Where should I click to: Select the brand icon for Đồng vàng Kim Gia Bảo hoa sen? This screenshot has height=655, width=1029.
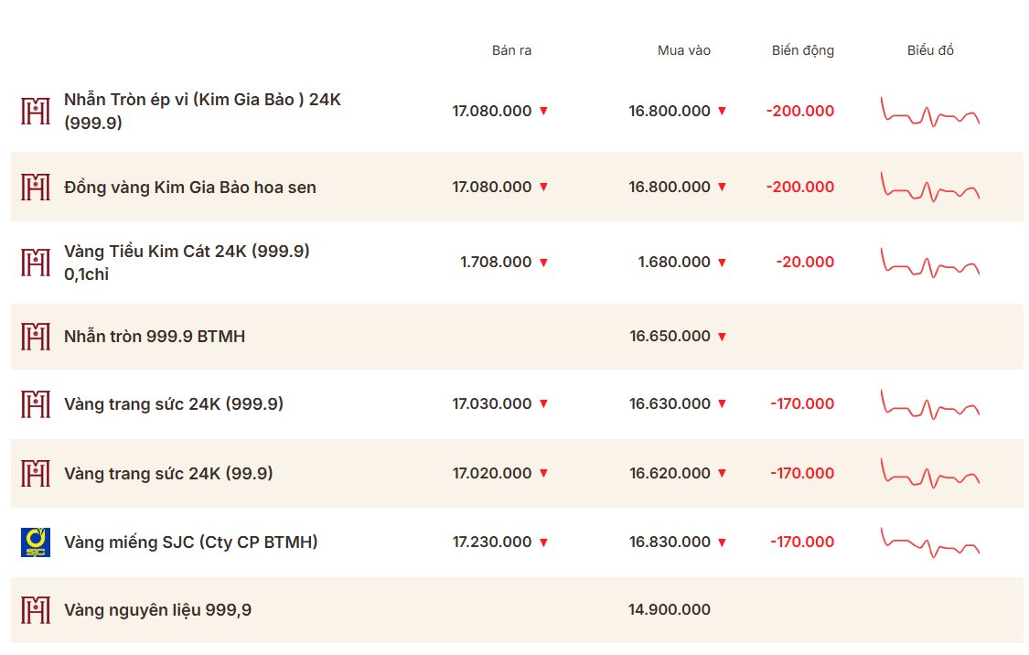[35, 187]
